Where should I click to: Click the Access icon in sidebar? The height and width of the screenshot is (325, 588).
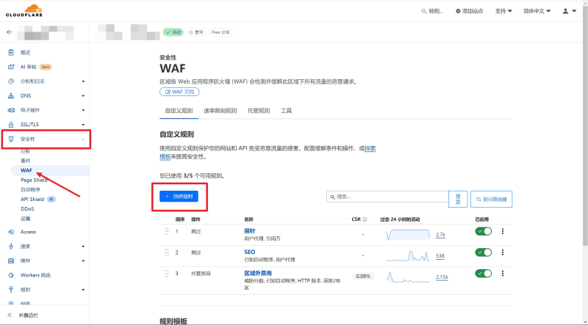tap(11, 232)
